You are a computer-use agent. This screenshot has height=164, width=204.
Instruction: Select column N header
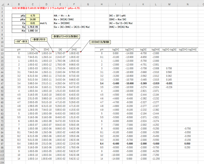(x=188, y=4)
